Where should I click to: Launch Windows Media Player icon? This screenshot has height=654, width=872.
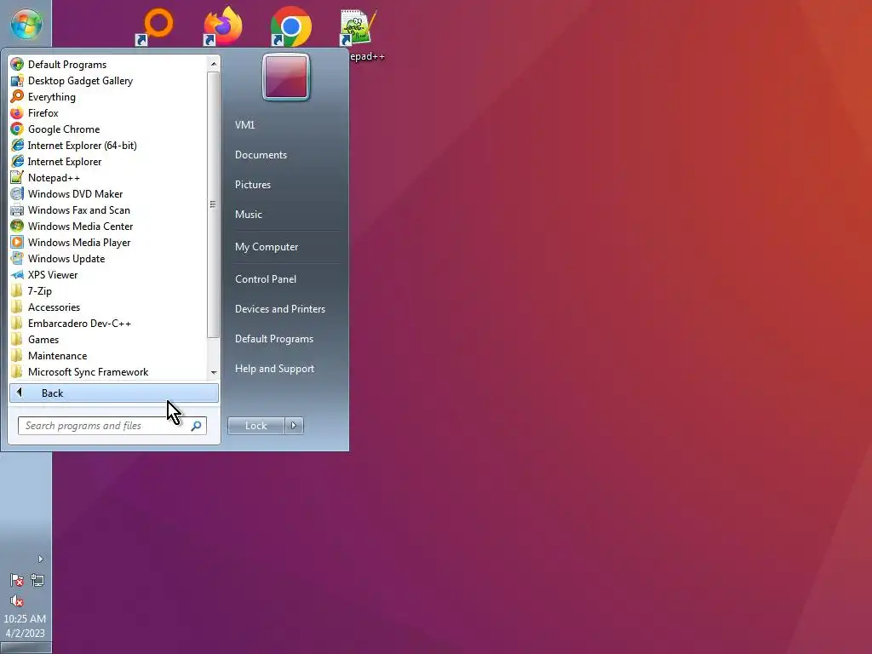[17, 243]
